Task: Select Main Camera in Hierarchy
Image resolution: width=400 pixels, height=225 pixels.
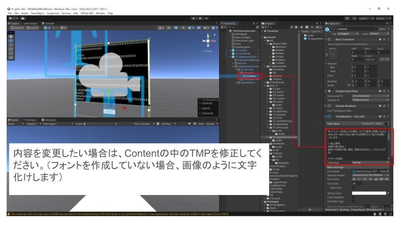Action: 241,37
